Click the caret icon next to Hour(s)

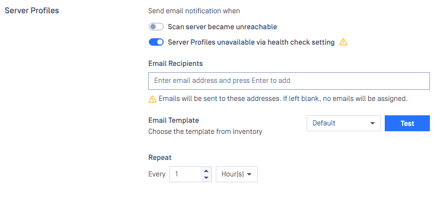tap(249, 174)
